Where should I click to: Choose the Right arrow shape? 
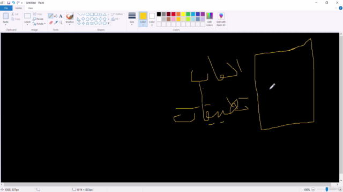click(96, 19)
